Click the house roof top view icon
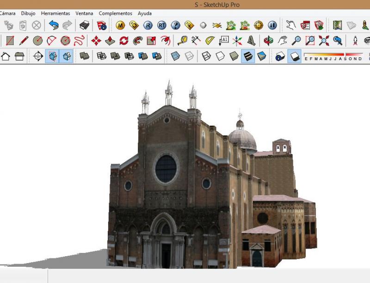 [19, 56]
